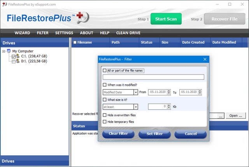
Task: Cancel the Filter dialog
Action: pos(191,134)
